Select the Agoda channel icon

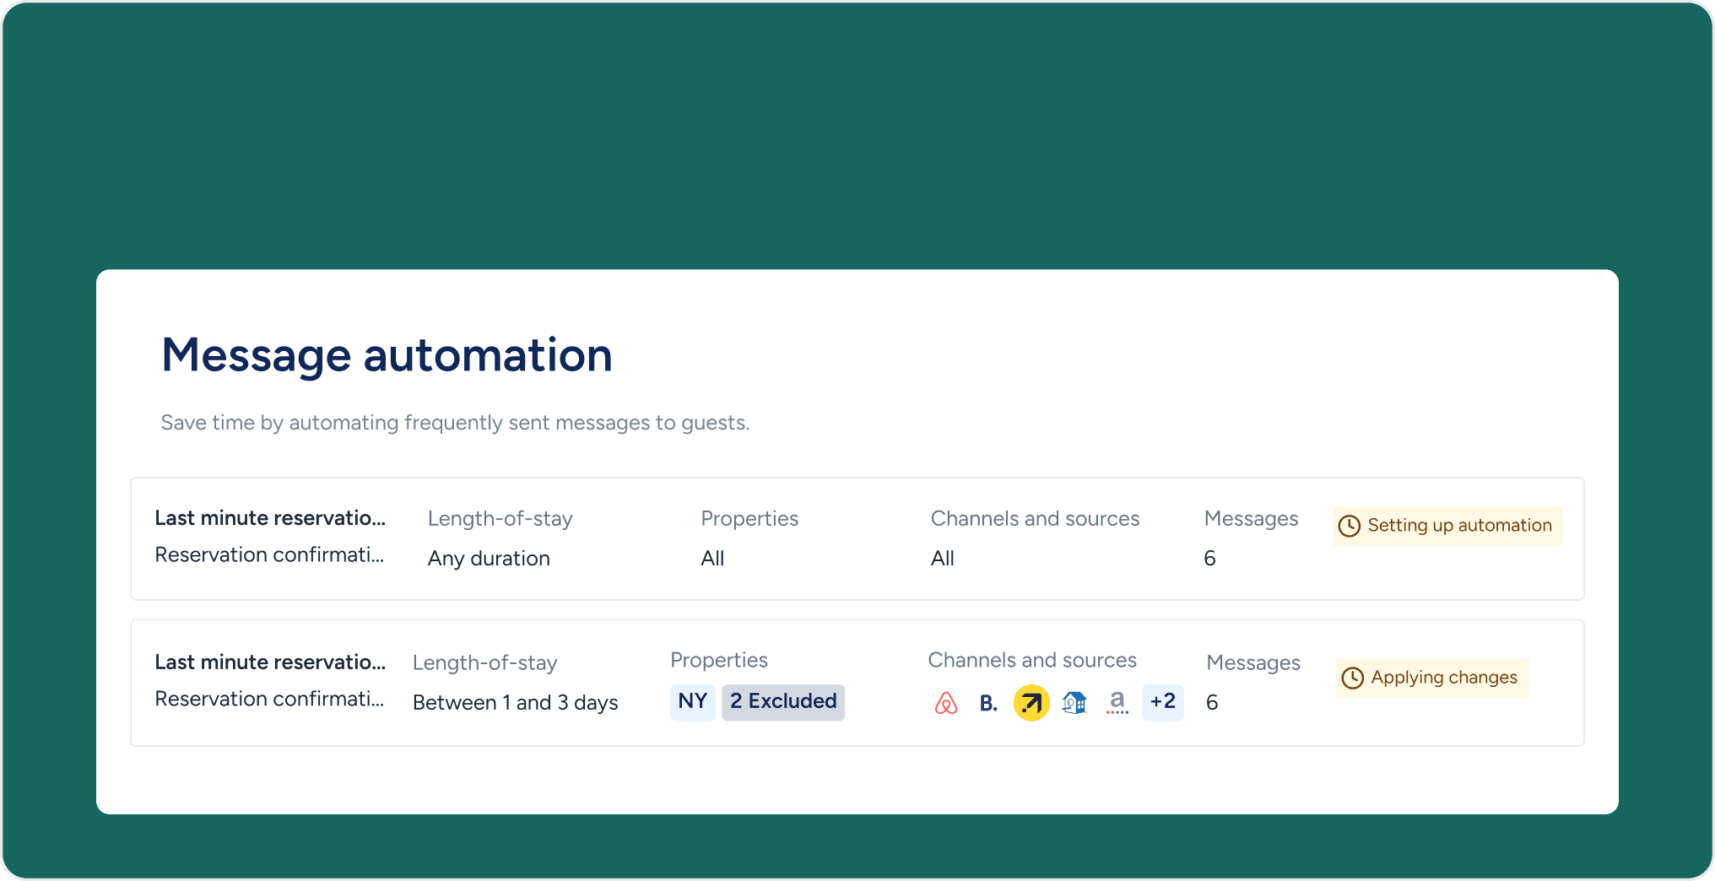[1117, 702]
